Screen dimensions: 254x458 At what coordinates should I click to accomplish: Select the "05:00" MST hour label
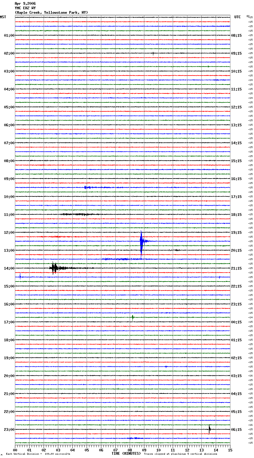[9, 107]
